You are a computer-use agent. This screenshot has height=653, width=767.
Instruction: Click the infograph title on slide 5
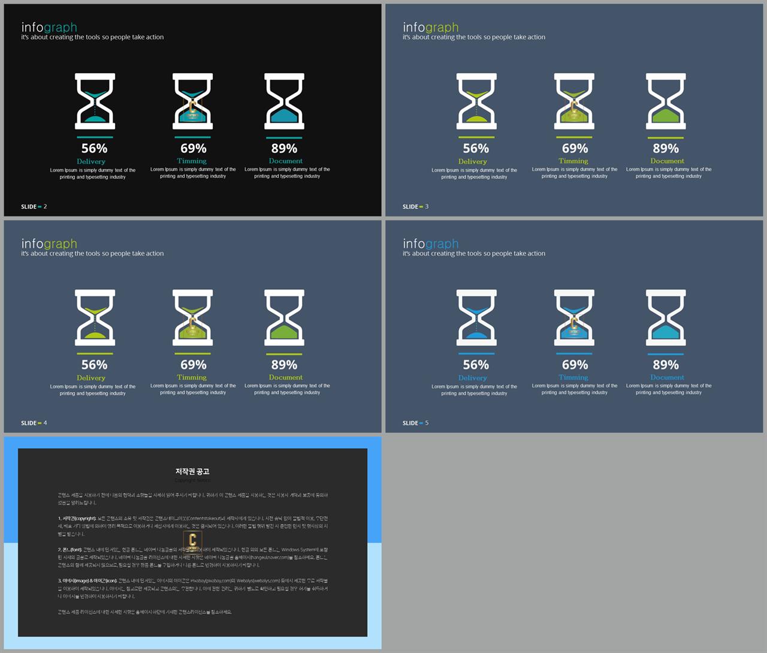click(431, 243)
